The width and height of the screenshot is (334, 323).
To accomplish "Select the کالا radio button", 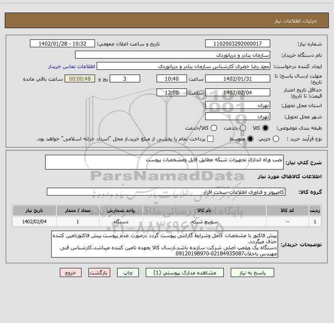I will (265, 128).
